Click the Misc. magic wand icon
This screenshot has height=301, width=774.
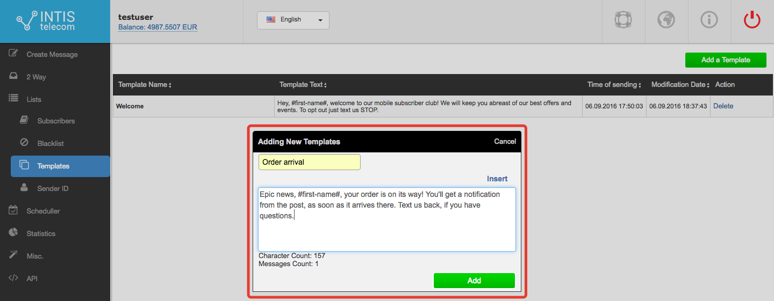click(13, 255)
